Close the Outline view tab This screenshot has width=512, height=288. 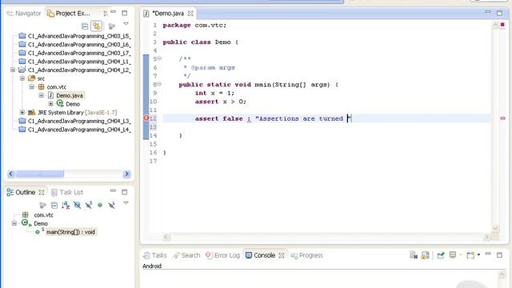coord(42,193)
